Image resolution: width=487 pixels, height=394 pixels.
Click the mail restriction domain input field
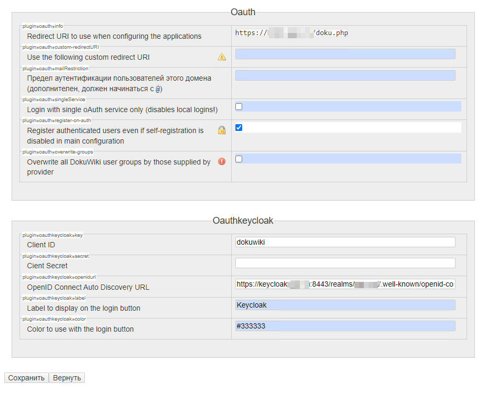point(345,75)
